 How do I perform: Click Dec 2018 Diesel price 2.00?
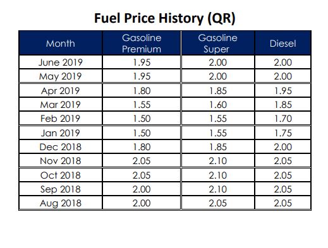(x=282, y=147)
